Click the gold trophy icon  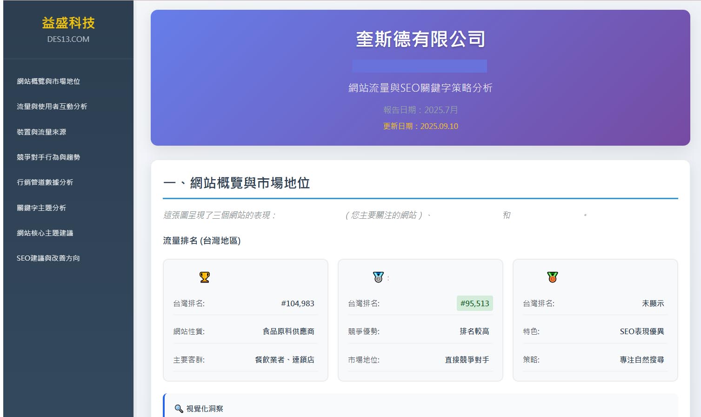(205, 277)
